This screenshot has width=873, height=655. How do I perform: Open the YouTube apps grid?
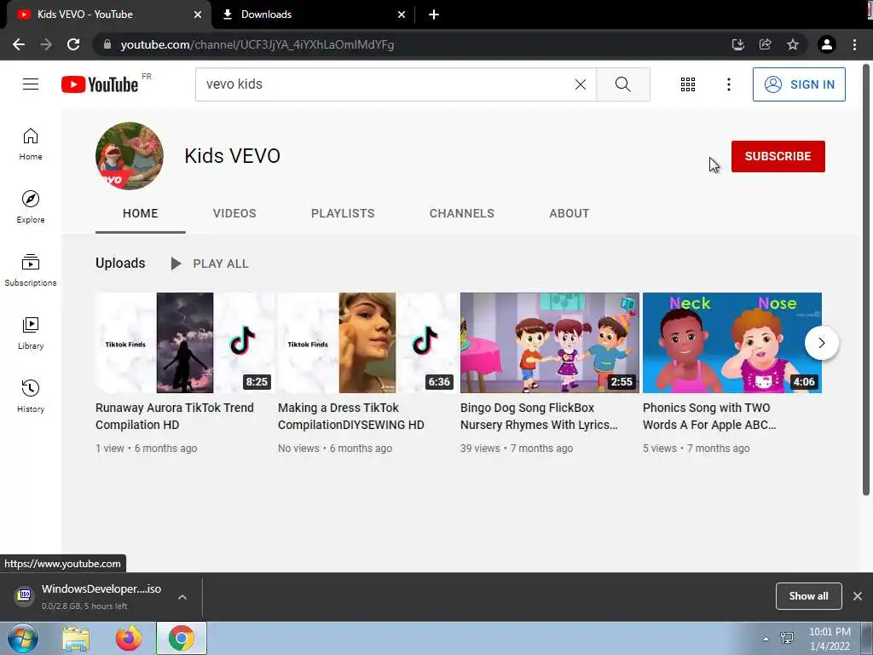point(688,84)
